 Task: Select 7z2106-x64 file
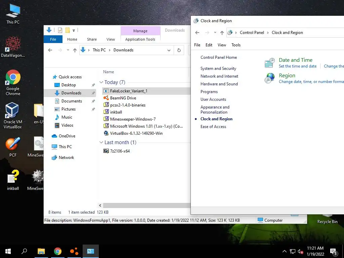(x=120, y=151)
